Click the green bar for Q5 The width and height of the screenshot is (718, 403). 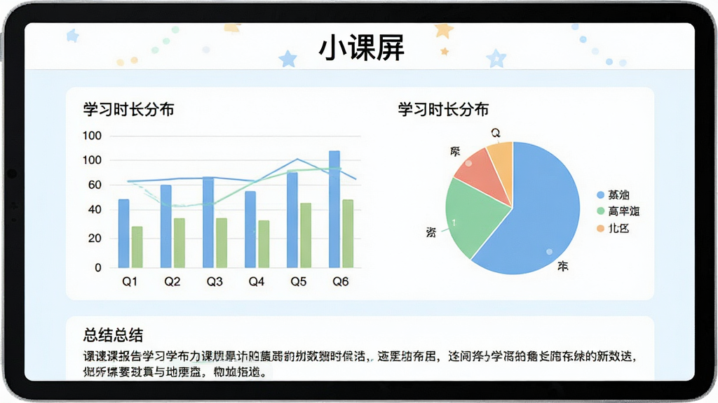306,235
